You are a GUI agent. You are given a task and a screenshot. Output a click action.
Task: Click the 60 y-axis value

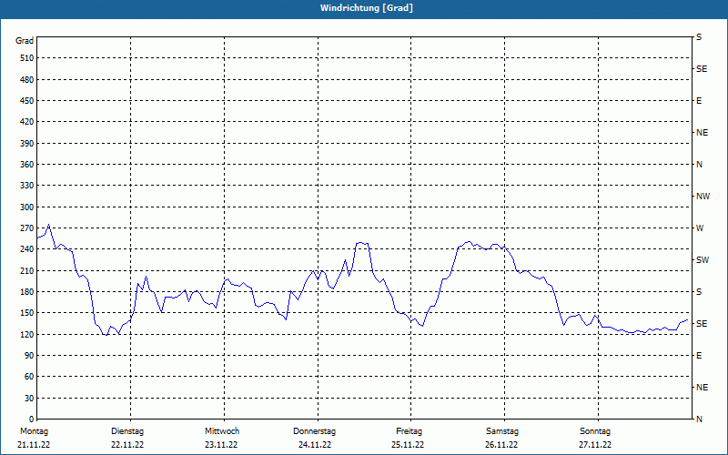(30, 377)
